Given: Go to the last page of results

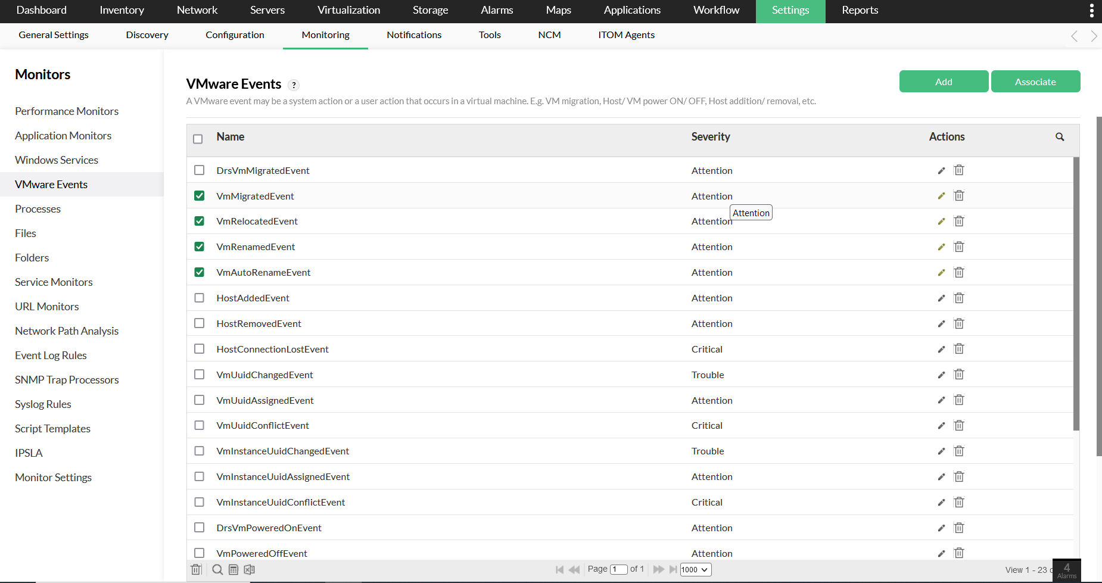Looking at the screenshot, I should 673,569.
